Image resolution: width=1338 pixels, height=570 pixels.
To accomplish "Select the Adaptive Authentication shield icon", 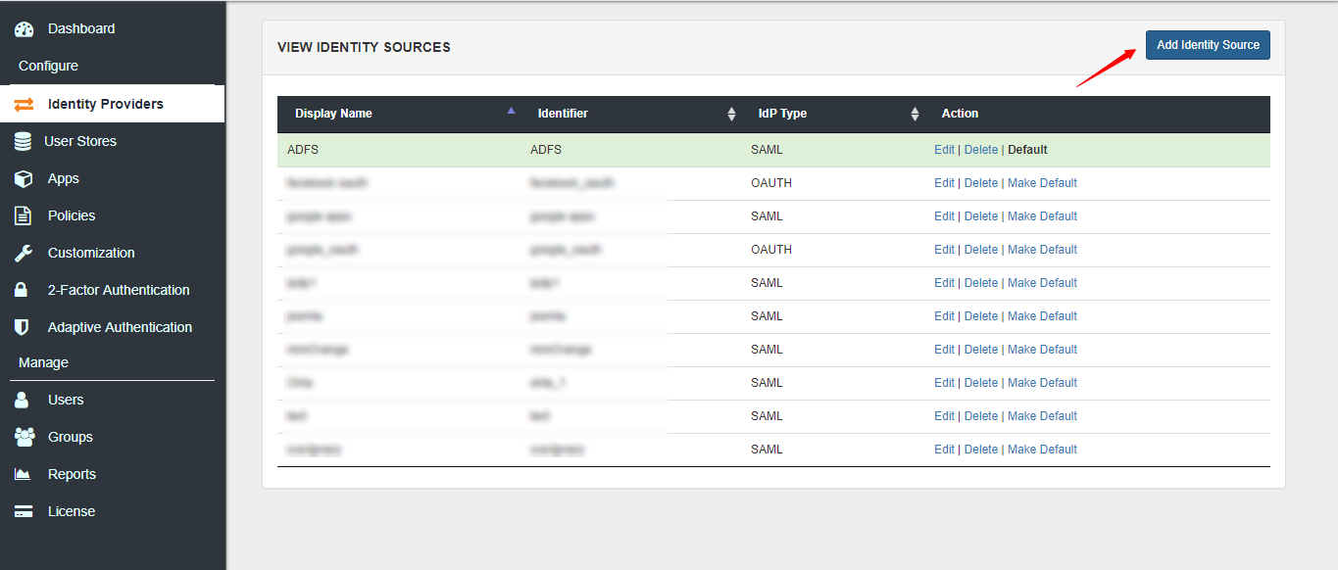I will click(24, 326).
